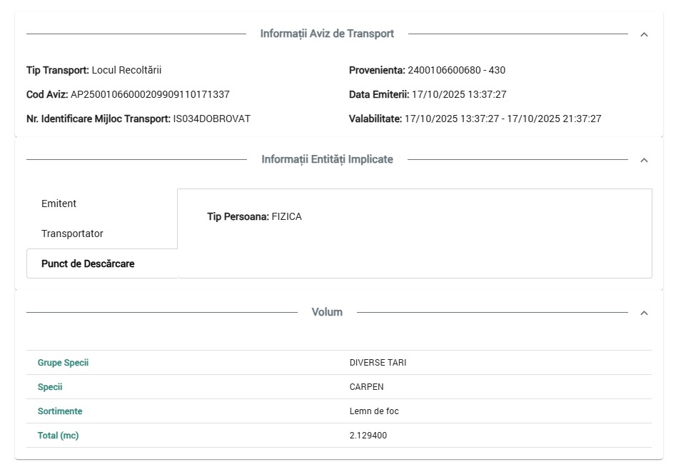The width and height of the screenshot is (676, 472).
Task: Click the Provenienta value 2400106600680 - 430
Action: (x=456, y=70)
